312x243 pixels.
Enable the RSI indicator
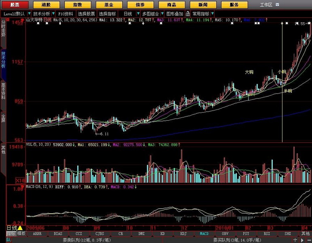click(267, 234)
